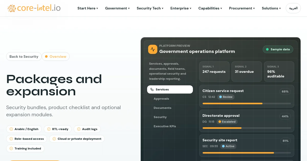The height and width of the screenshot is (161, 307).
Task: Click the CS 12:42 timestamp
Action: [209, 97]
